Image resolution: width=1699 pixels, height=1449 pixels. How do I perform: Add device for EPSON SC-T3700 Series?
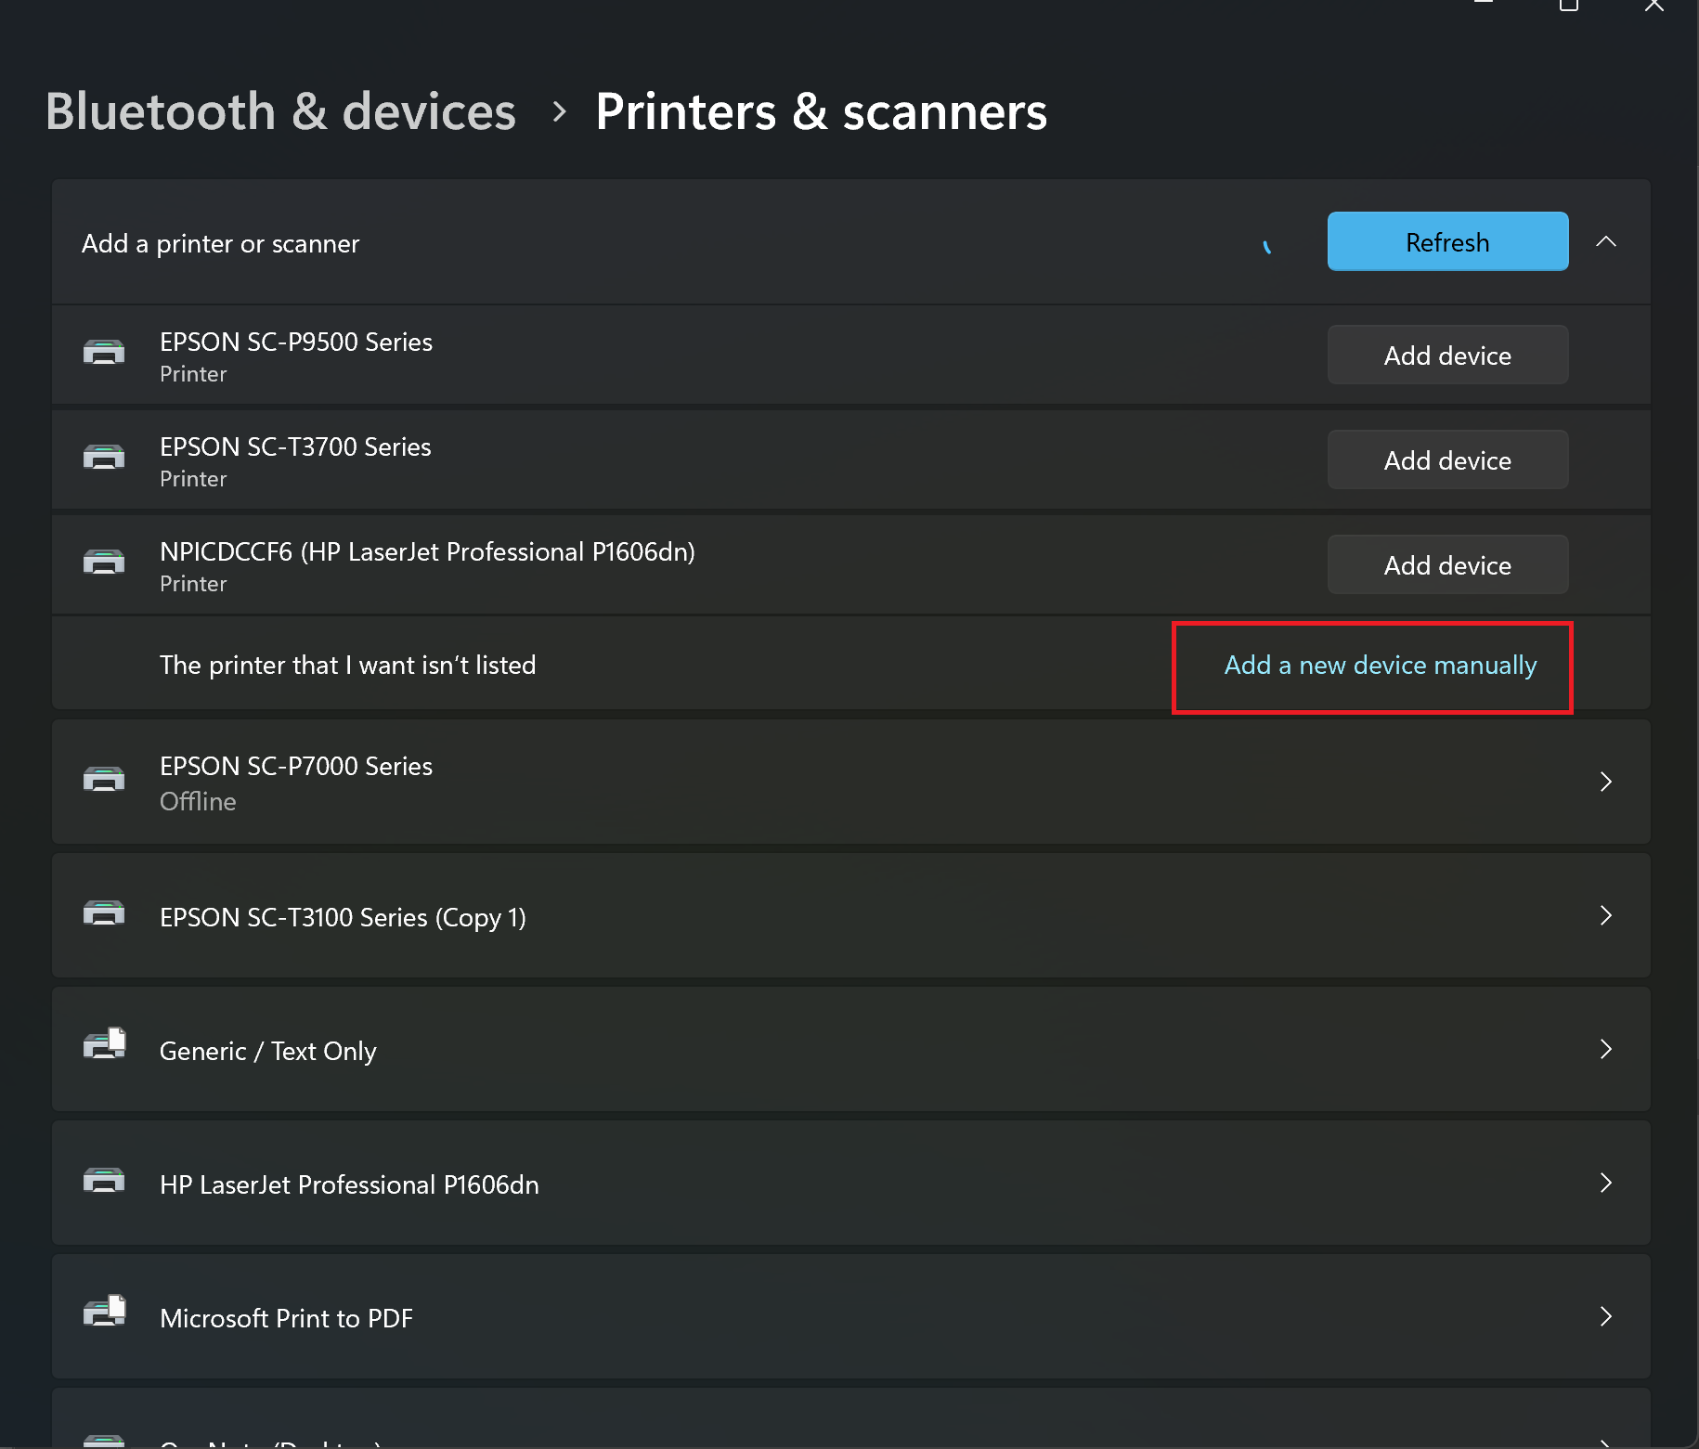pyautogui.click(x=1447, y=459)
